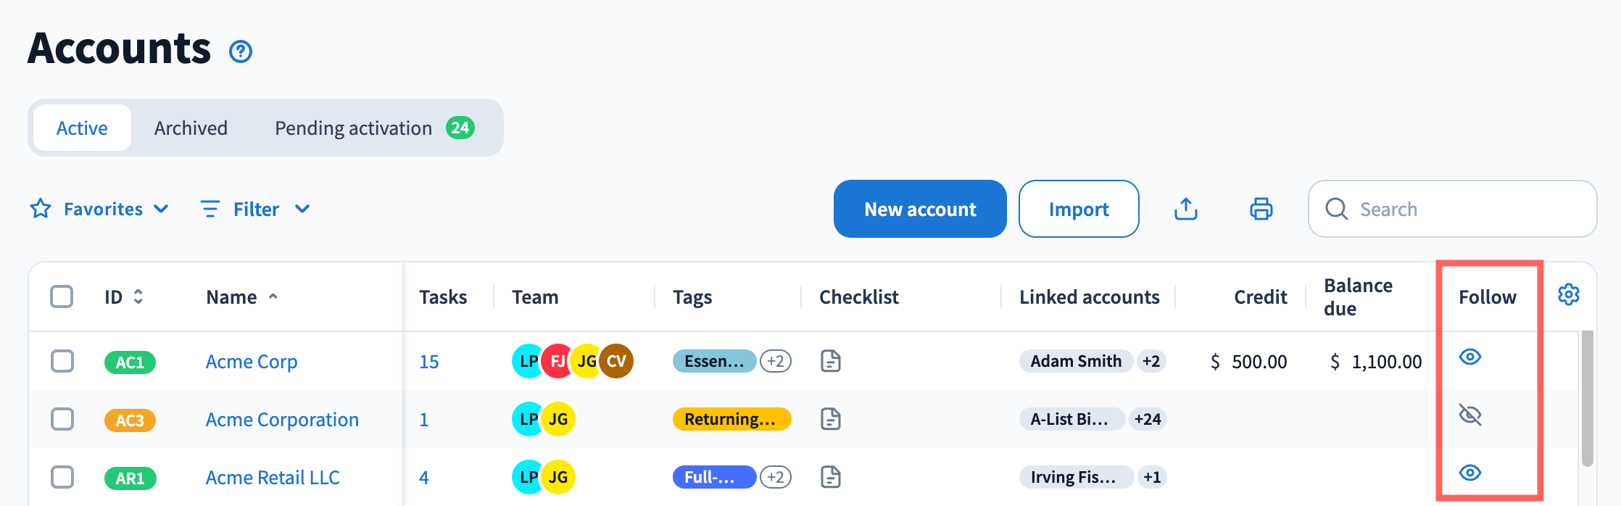Follow Acme Corporation via crossed eye icon
The width and height of the screenshot is (1621, 506).
coord(1470,415)
